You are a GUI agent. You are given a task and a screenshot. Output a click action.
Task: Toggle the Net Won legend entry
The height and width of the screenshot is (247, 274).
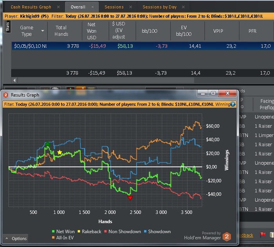point(63,231)
